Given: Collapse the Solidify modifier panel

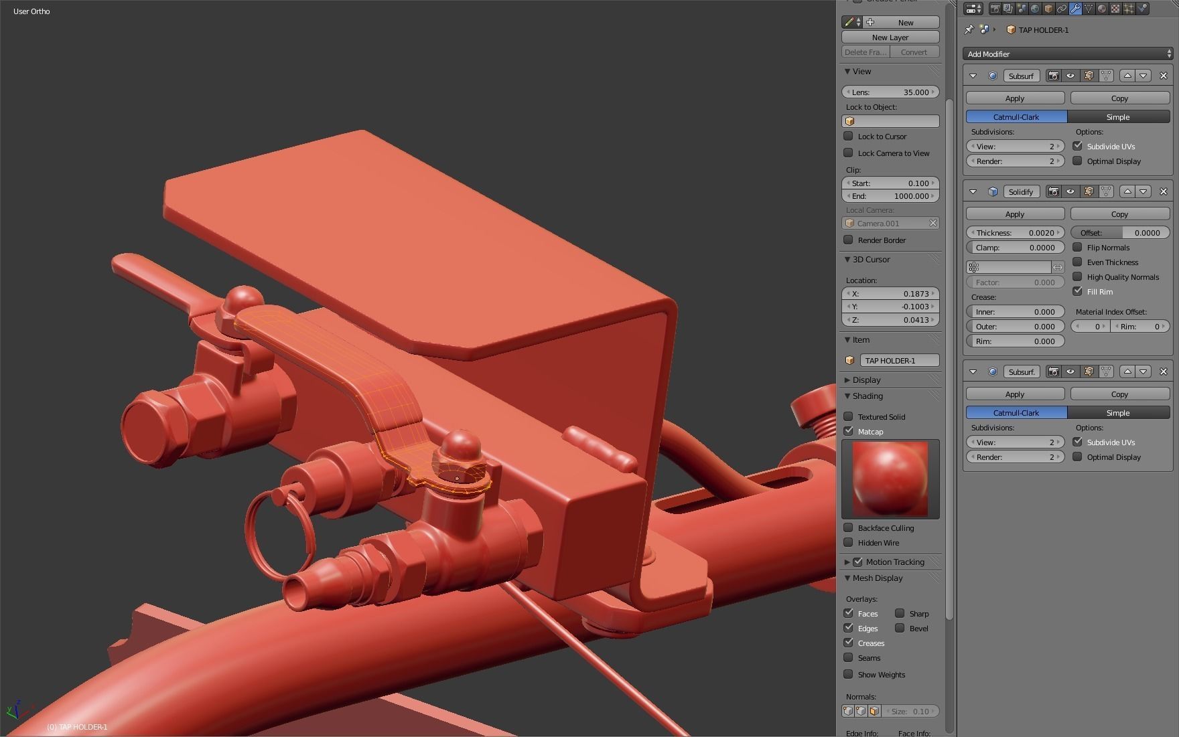Looking at the screenshot, I should click(x=973, y=191).
